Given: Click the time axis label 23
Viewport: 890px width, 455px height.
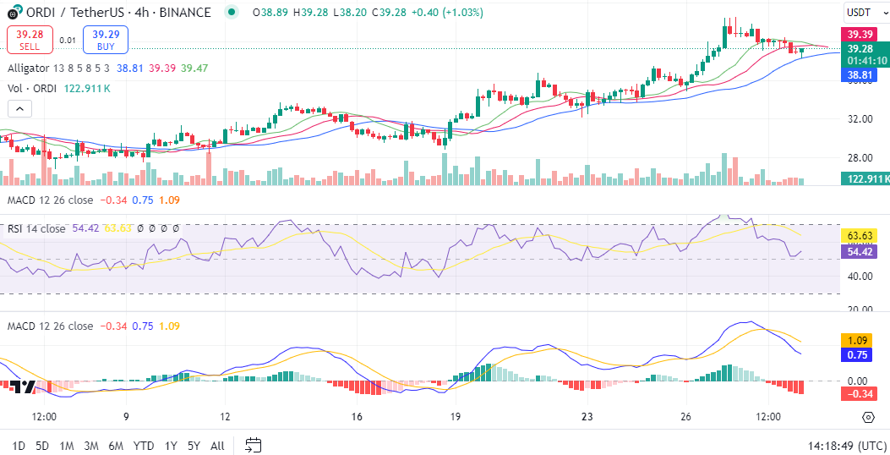Looking at the screenshot, I should pos(587,416).
